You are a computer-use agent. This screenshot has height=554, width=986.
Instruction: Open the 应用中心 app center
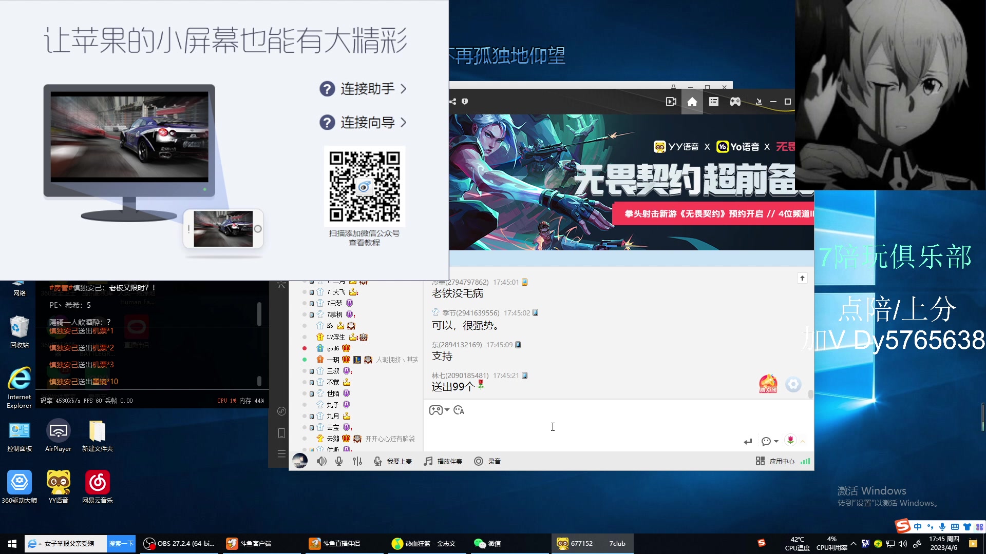[775, 461]
